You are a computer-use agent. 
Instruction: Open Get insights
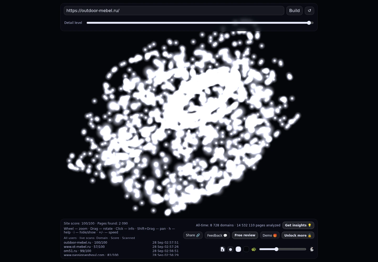click(298, 225)
